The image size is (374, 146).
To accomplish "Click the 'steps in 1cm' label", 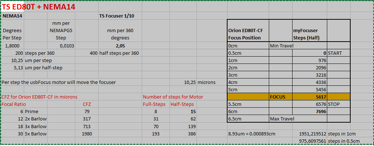I will (343, 133).
